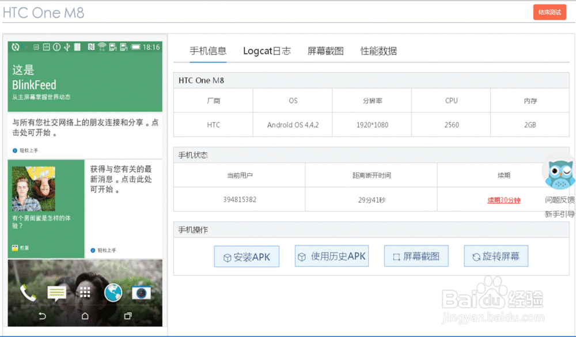Click the 续期30分钟 link
The width and height of the screenshot is (576, 337).
tap(503, 200)
